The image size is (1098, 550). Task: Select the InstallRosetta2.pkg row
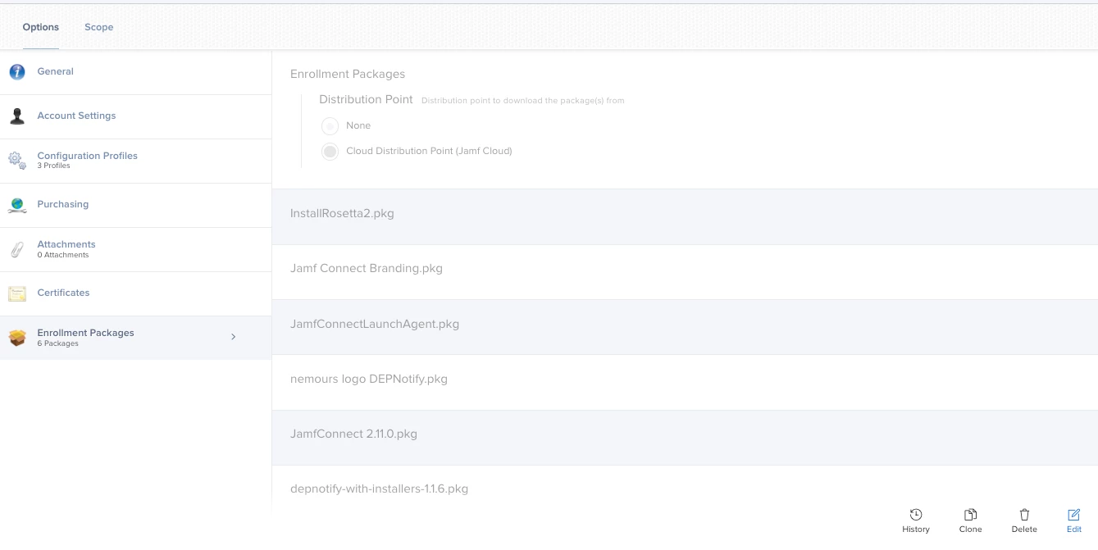(x=685, y=216)
